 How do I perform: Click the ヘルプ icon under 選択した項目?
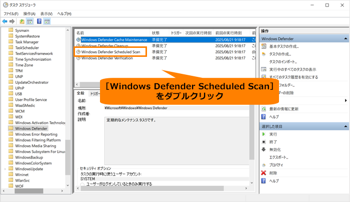[x=263, y=181]
